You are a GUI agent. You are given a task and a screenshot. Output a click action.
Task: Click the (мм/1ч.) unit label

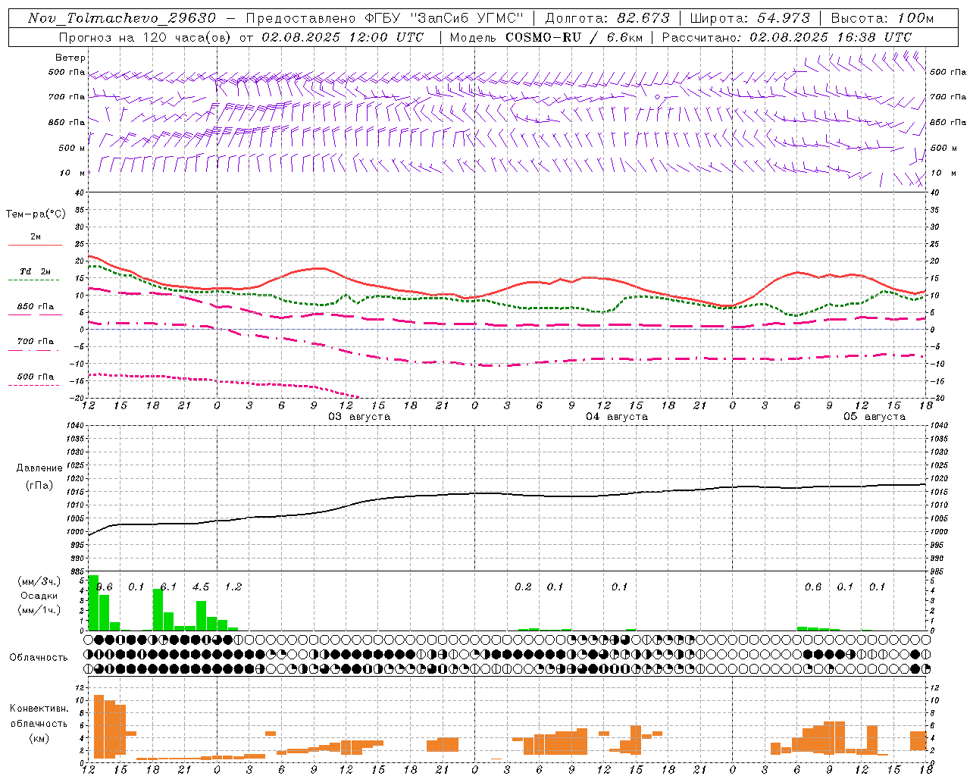coord(39,610)
